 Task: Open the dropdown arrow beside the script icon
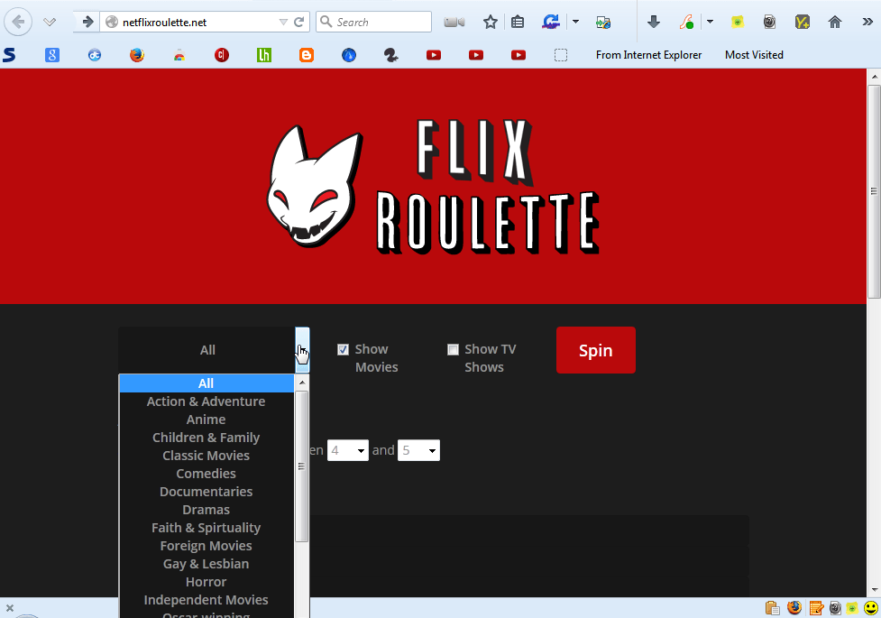[710, 22]
